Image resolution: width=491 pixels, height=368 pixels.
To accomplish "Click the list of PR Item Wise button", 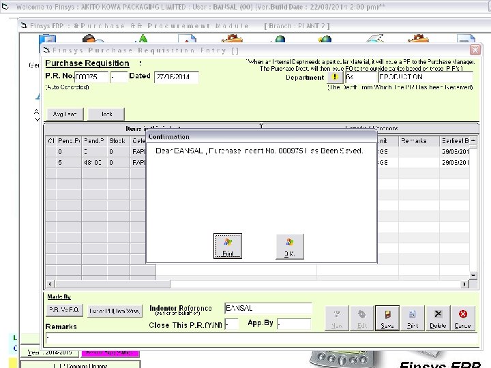I will point(115,311).
